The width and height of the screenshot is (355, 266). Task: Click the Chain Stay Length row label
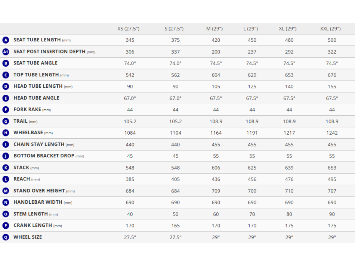(39, 144)
